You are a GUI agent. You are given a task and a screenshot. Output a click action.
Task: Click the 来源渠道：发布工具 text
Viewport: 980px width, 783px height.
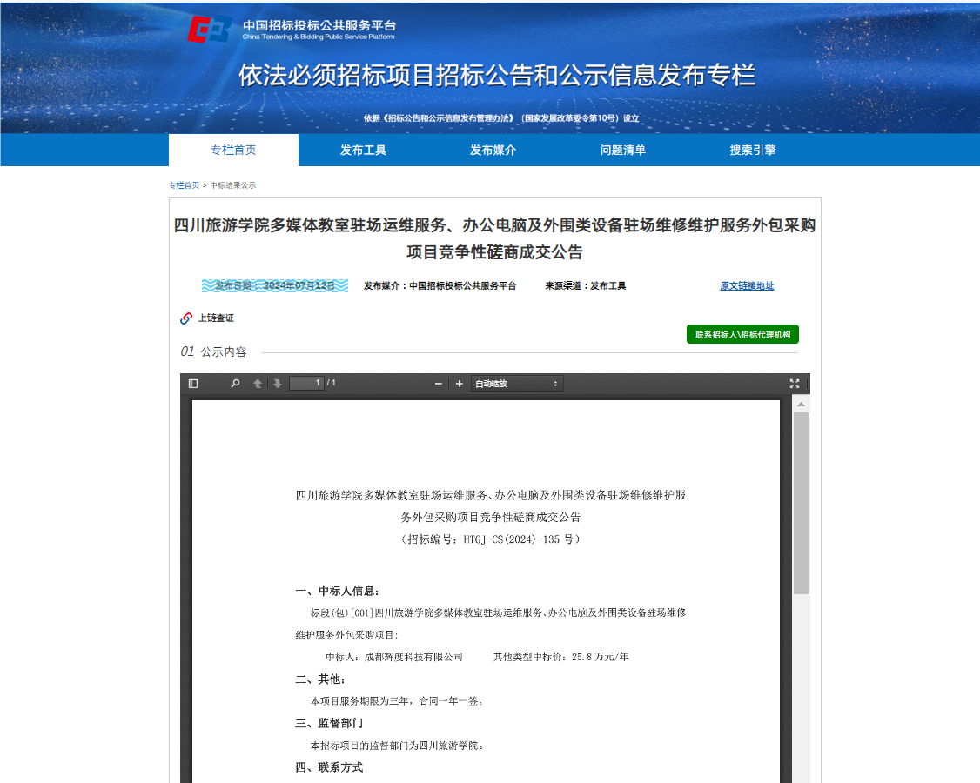pyautogui.click(x=586, y=285)
